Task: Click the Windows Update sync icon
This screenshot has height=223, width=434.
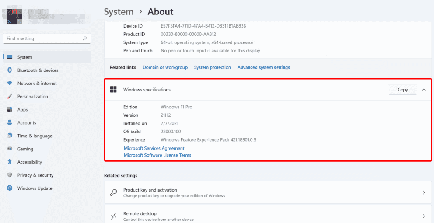Action: (10, 188)
